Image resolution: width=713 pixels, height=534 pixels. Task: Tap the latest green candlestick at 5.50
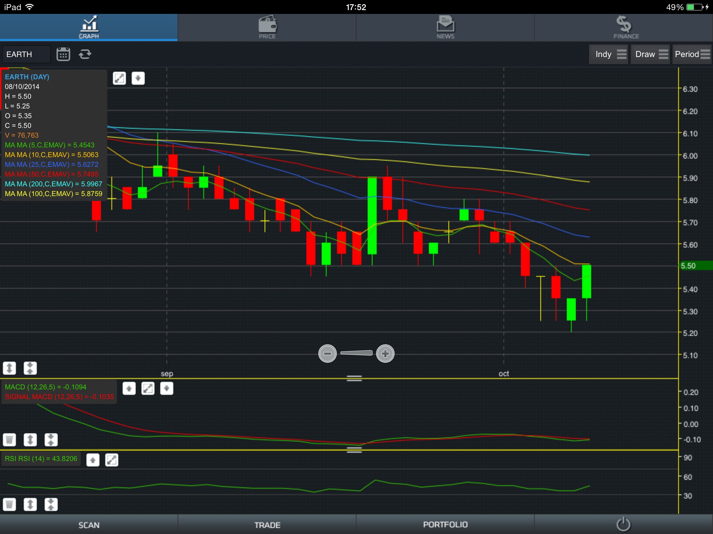tap(587, 281)
